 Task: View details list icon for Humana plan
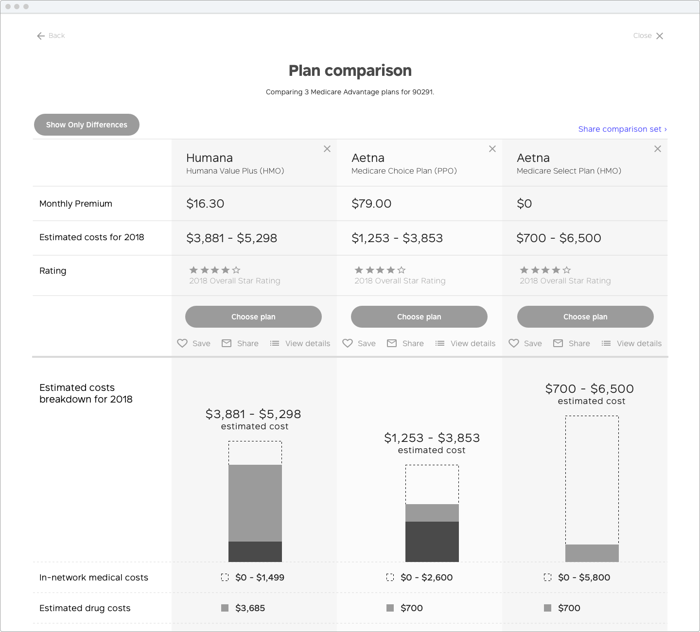[x=275, y=343]
